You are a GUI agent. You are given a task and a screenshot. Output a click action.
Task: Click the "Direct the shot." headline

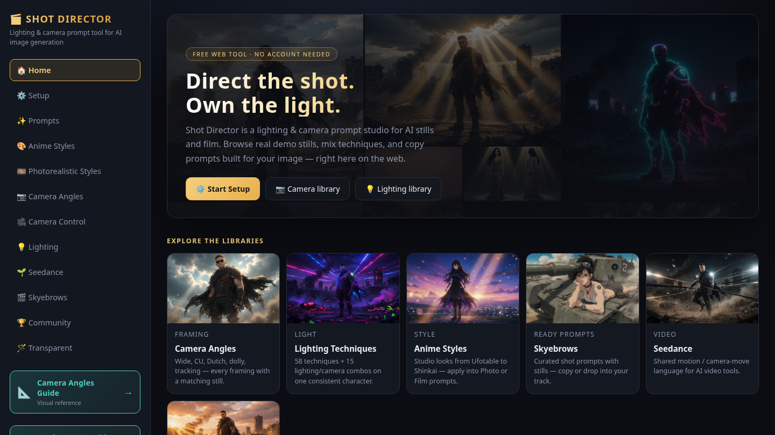tap(270, 81)
